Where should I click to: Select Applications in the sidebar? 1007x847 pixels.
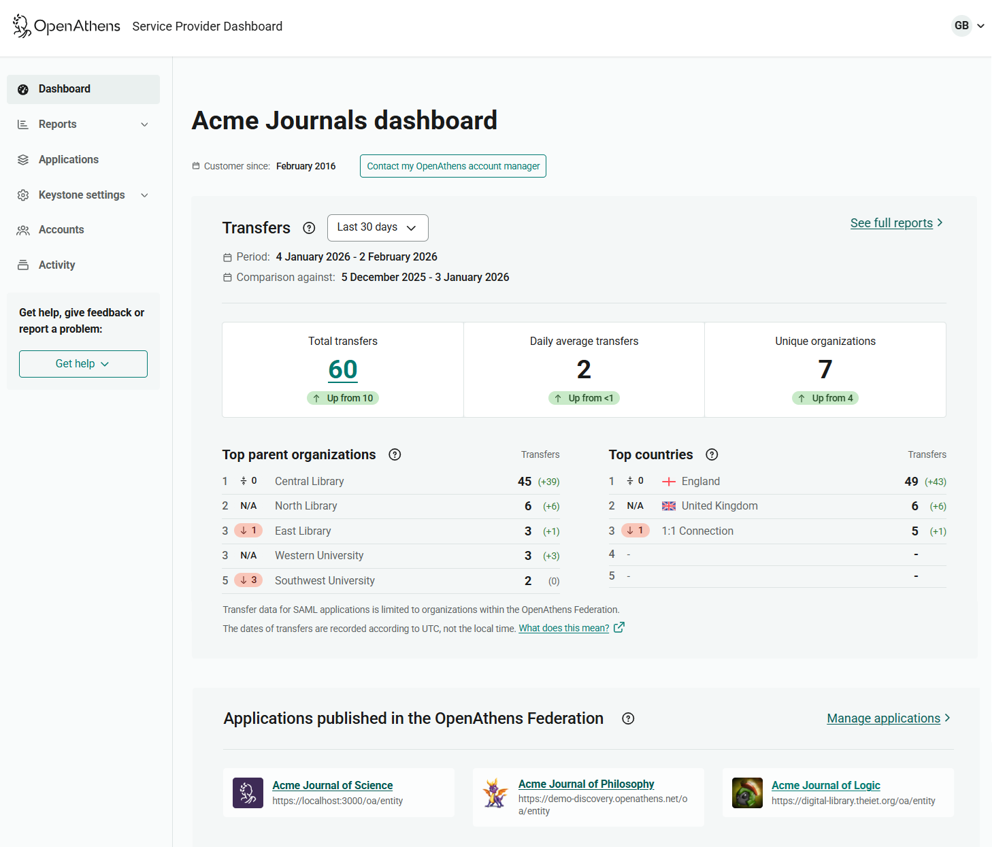coord(68,159)
